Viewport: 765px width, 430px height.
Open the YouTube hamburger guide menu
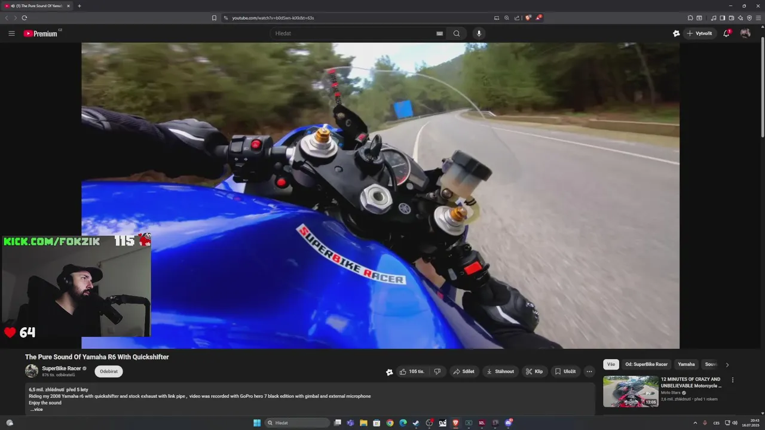click(11, 33)
